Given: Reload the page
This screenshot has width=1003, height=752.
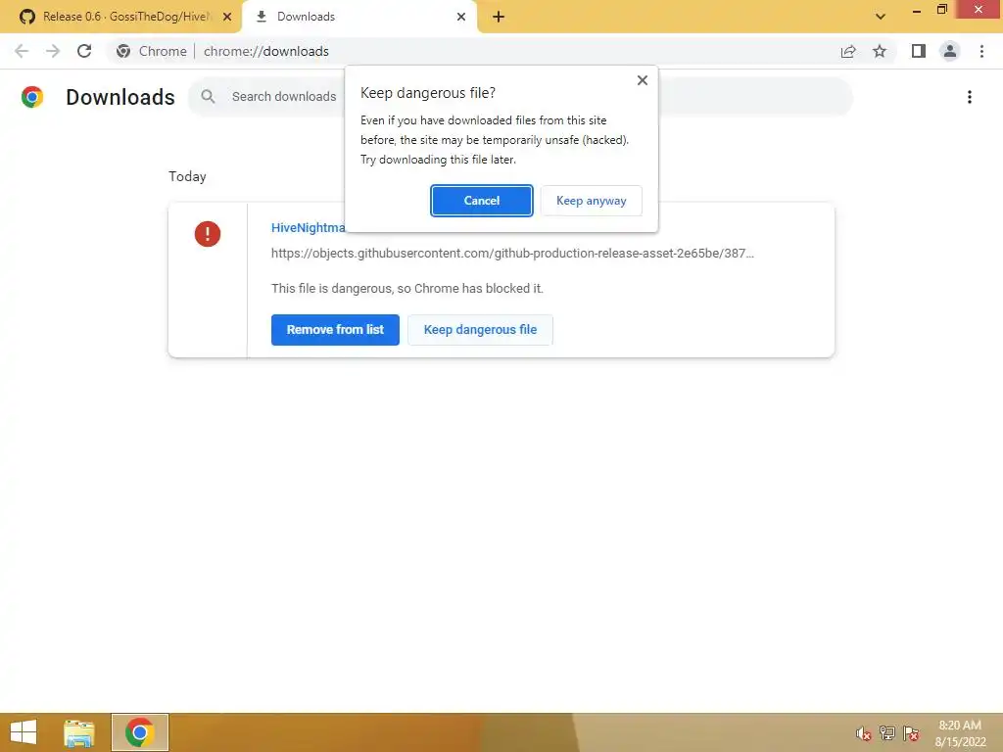Looking at the screenshot, I should click(x=84, y=51).
